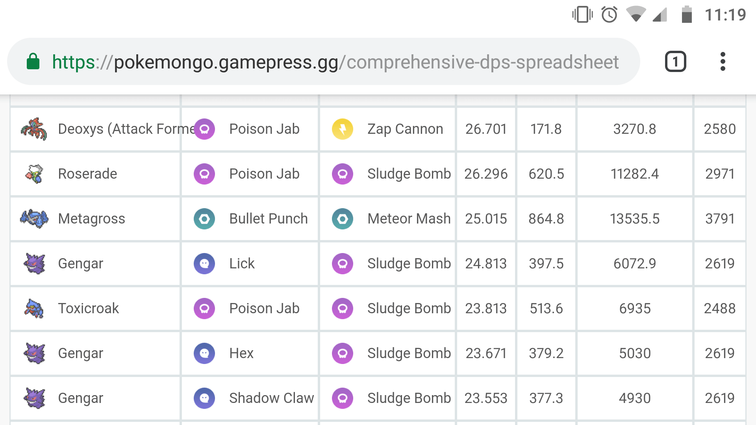Click the ghost type icon beside Hex
This screenshot has width=756, height=425.
[204, 353]
